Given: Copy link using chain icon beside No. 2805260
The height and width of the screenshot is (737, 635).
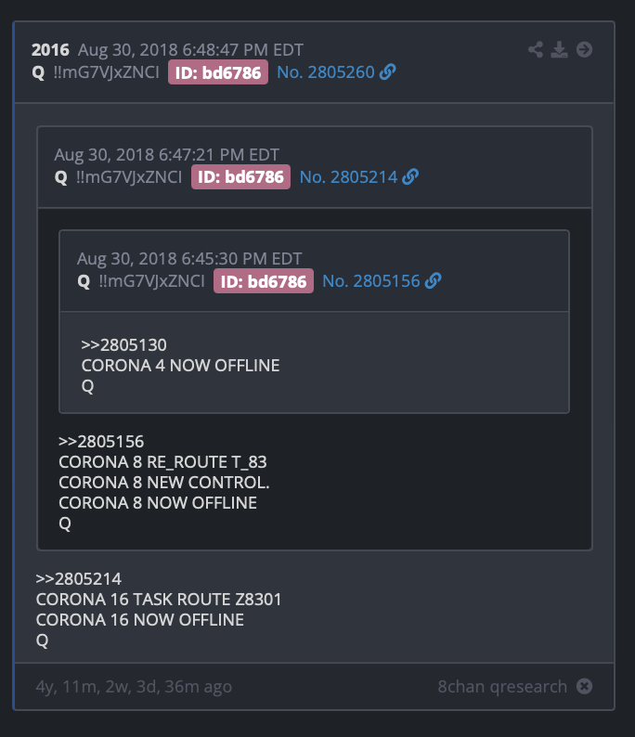Looking at the screenshot, I should pos(388,71).
